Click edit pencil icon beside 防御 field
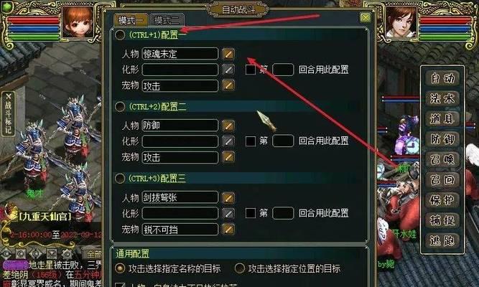 [228, 126]
